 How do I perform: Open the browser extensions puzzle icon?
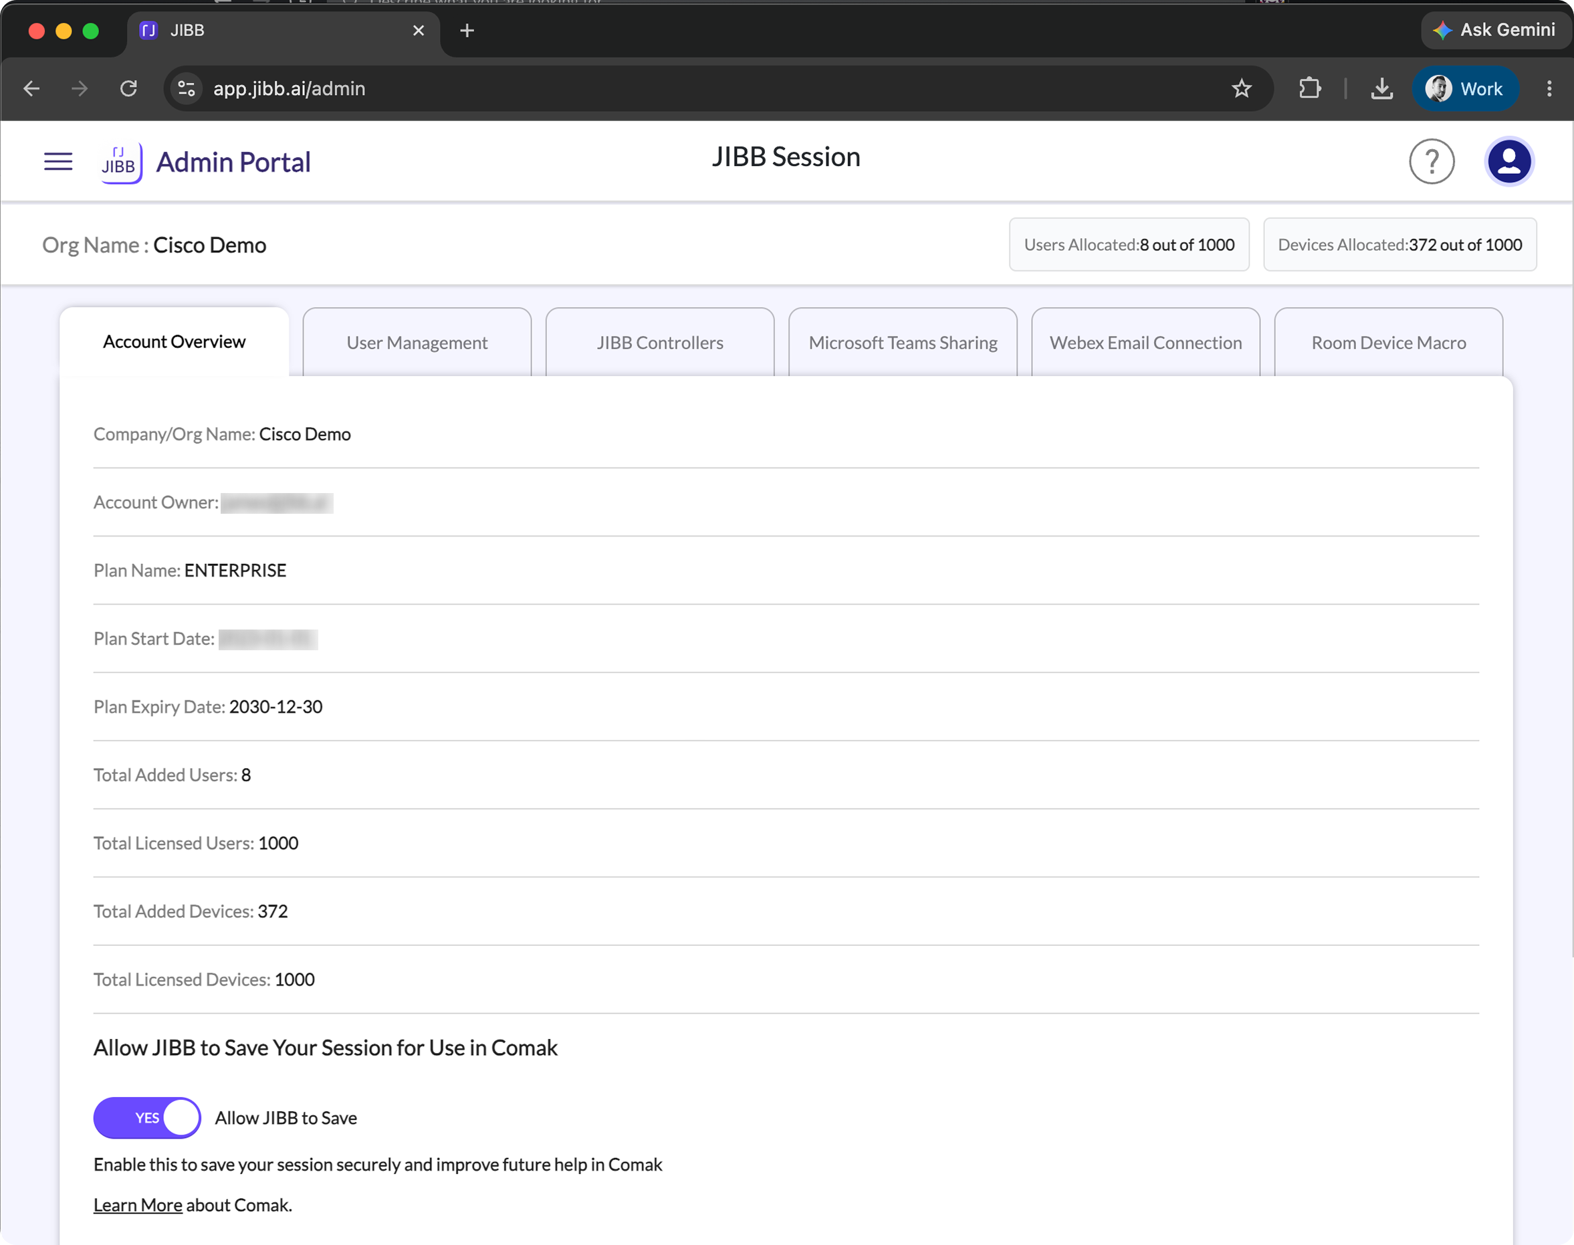(x=1310, y=89)
